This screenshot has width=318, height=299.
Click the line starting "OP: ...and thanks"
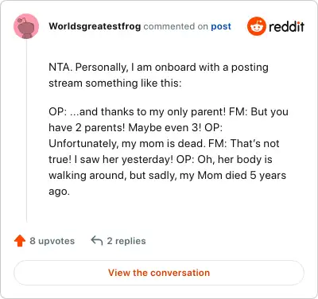pyautogui.click(x=169, y=112)
